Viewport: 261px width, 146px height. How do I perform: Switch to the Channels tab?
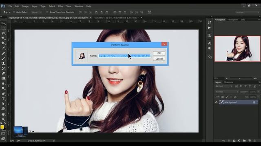[228, 82]
